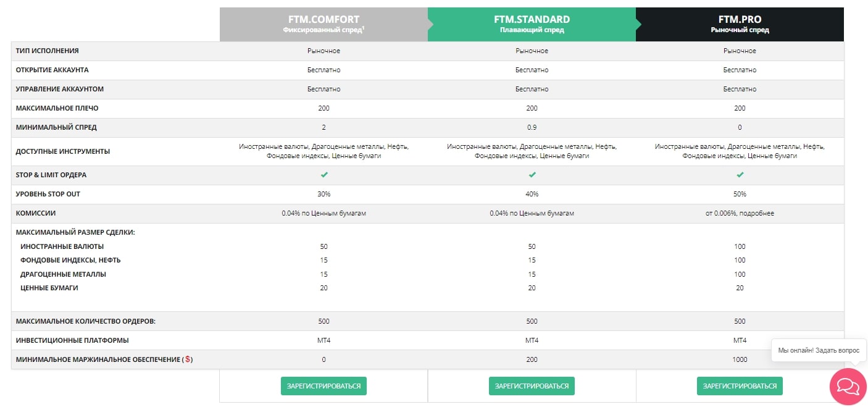Viewport: 868px width, 407px height.
Task: Click the footnote superscript on Фиксированный спред
Action: (x=365, y=28)
